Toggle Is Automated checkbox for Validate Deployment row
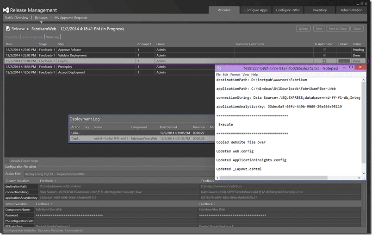The height and width of the screenshot is (235, 372). 324,55
